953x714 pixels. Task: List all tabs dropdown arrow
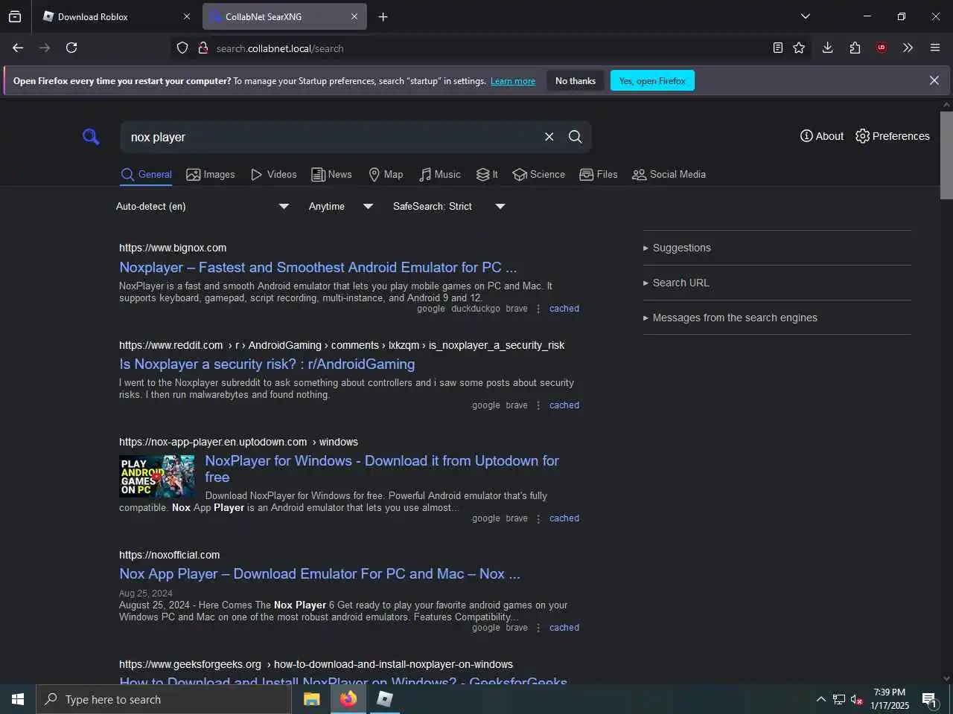805,16
